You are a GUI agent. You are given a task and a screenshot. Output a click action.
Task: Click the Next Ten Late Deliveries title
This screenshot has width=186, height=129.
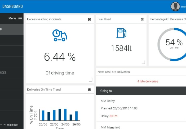coord(114,72)
